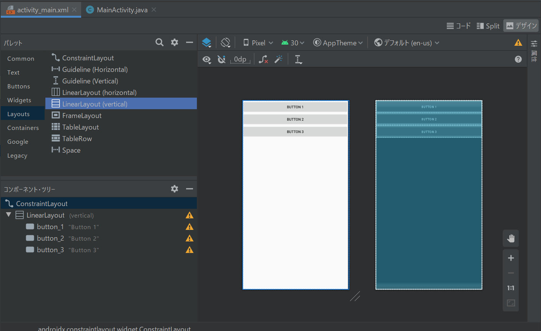Switch to the MainActivity.java tab
The image size is (541, 331).
point(122,10)
